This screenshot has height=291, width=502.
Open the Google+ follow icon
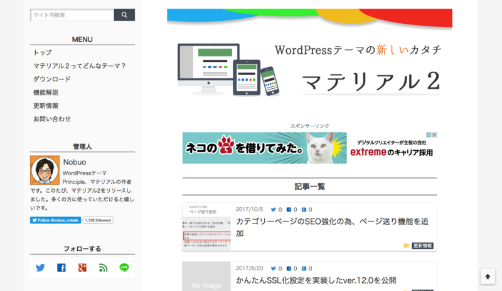coord(82,267)
